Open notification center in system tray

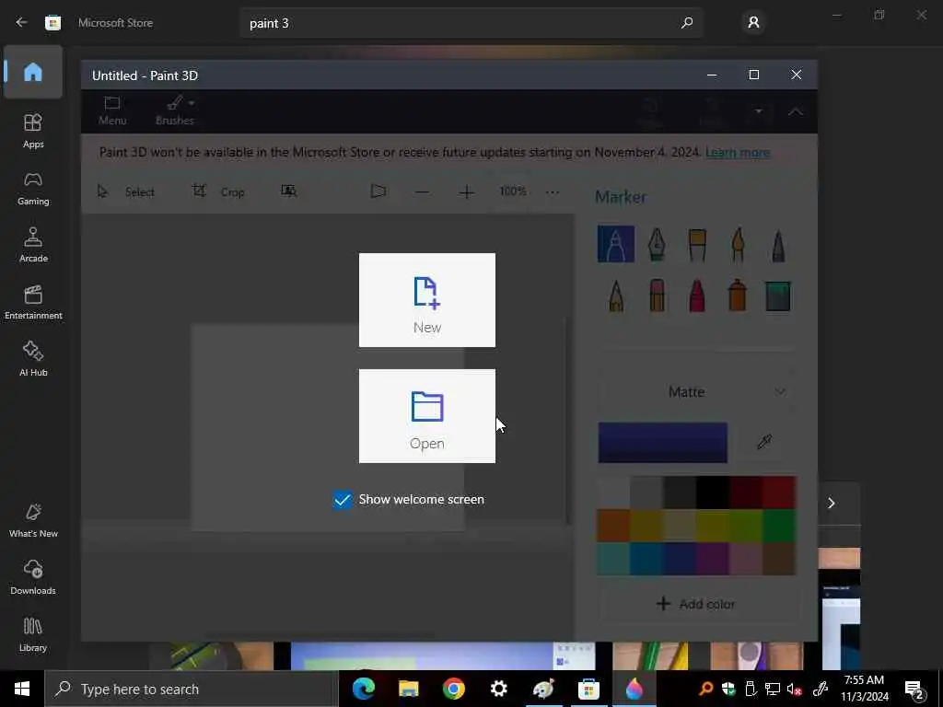(914, 690)
